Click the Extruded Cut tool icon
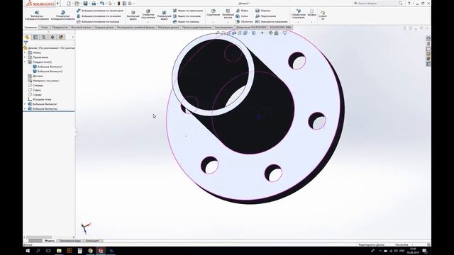Screen dimensions: 454x255 (x=133, y=13)
